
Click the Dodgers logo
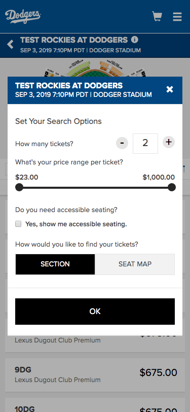click(x=23, y=16)
